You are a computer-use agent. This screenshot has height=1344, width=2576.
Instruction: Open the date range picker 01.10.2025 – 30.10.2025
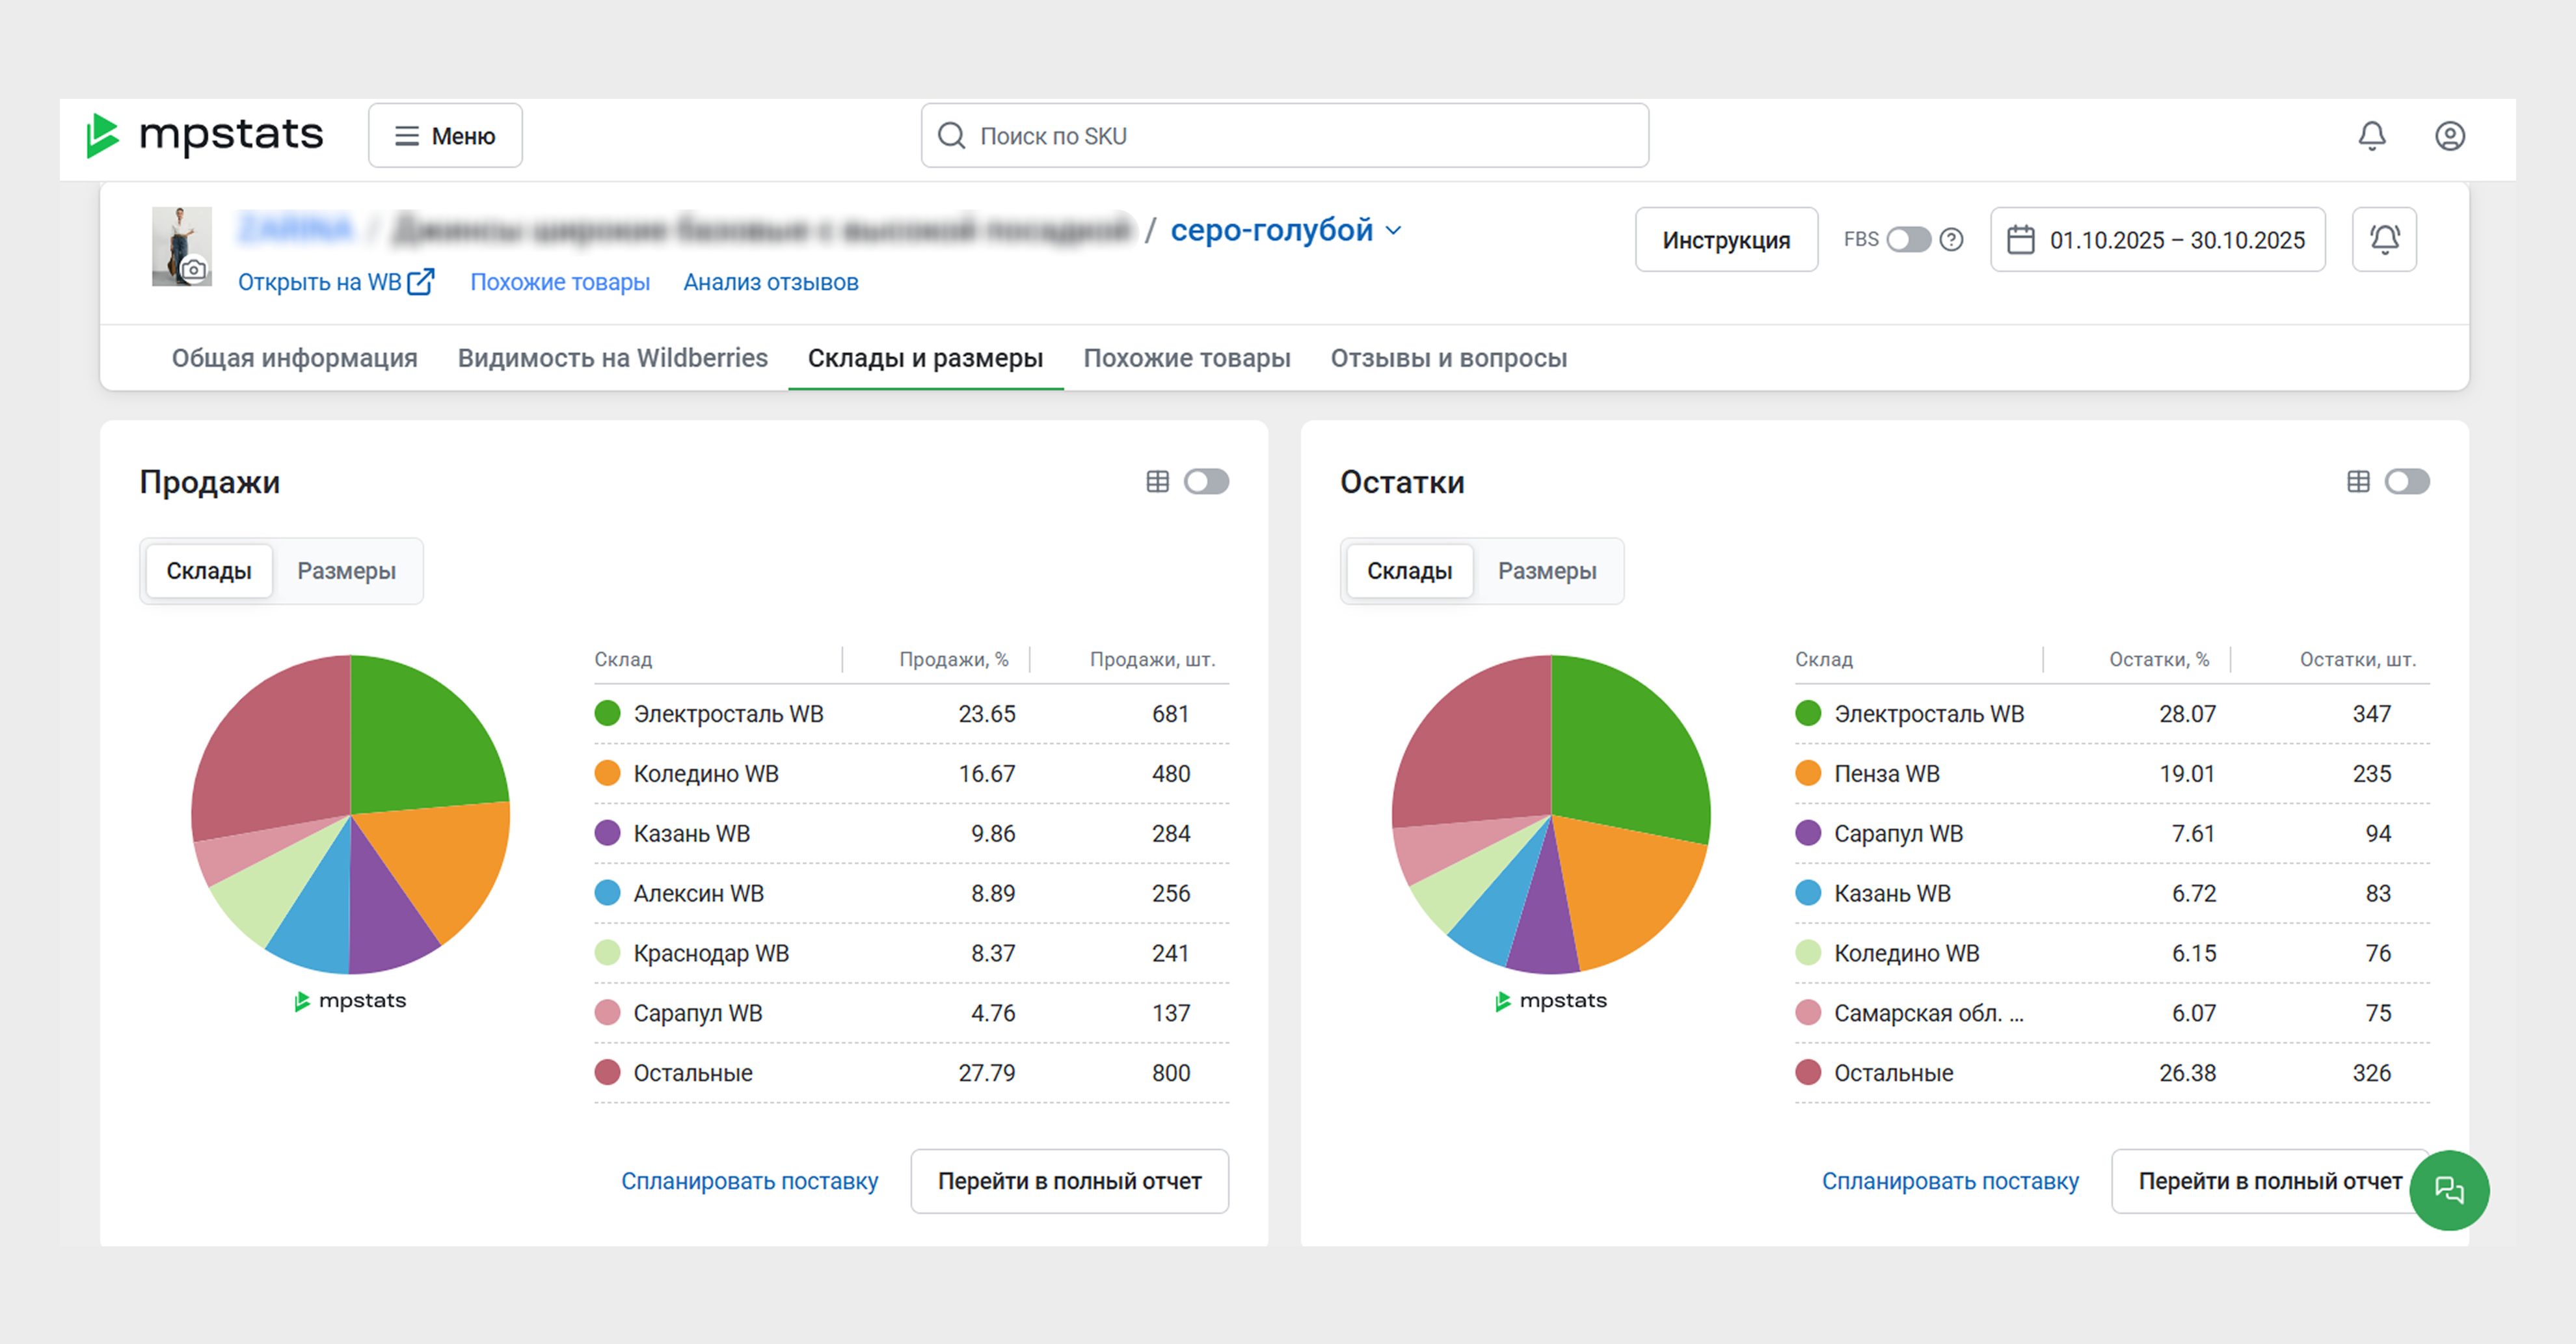click(x=2157, y=239)
